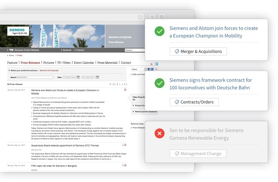278x182 pixels.
Task: Click the Siemens AG Corporate link
Action: pyautogui.click(x=49, y=70)
